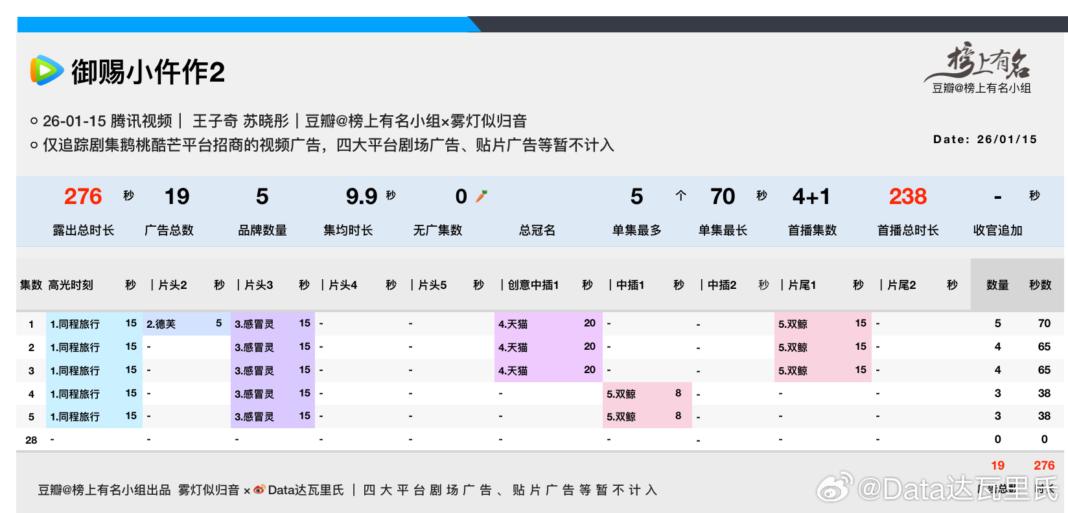Select the title 御赐小仵作2
Viewport: 1068px width, 513px height.
148,71
